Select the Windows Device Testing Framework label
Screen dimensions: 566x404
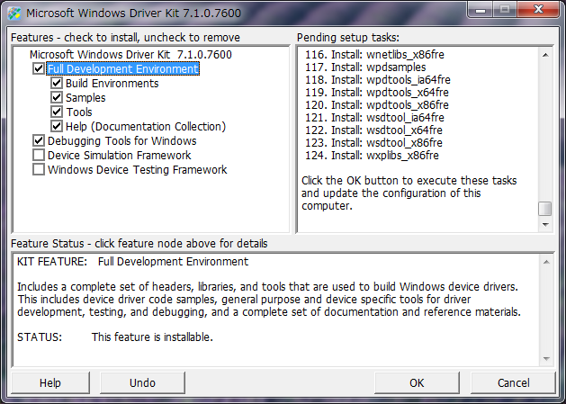(x=137, y=170)
